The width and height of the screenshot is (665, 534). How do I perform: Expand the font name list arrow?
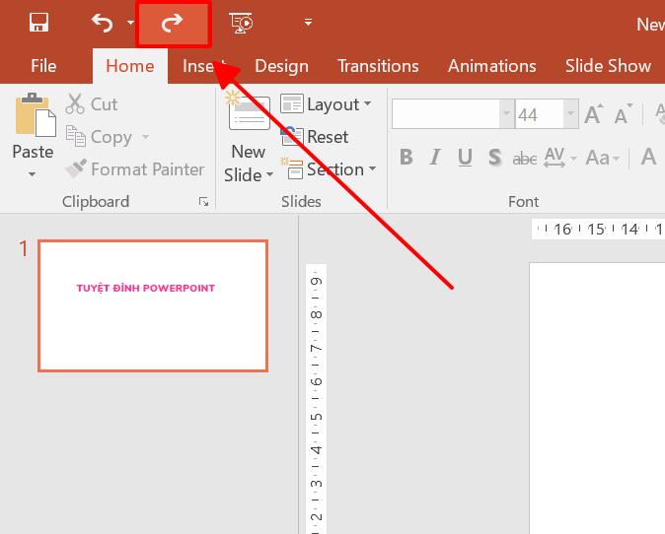(x=506, y=114)
